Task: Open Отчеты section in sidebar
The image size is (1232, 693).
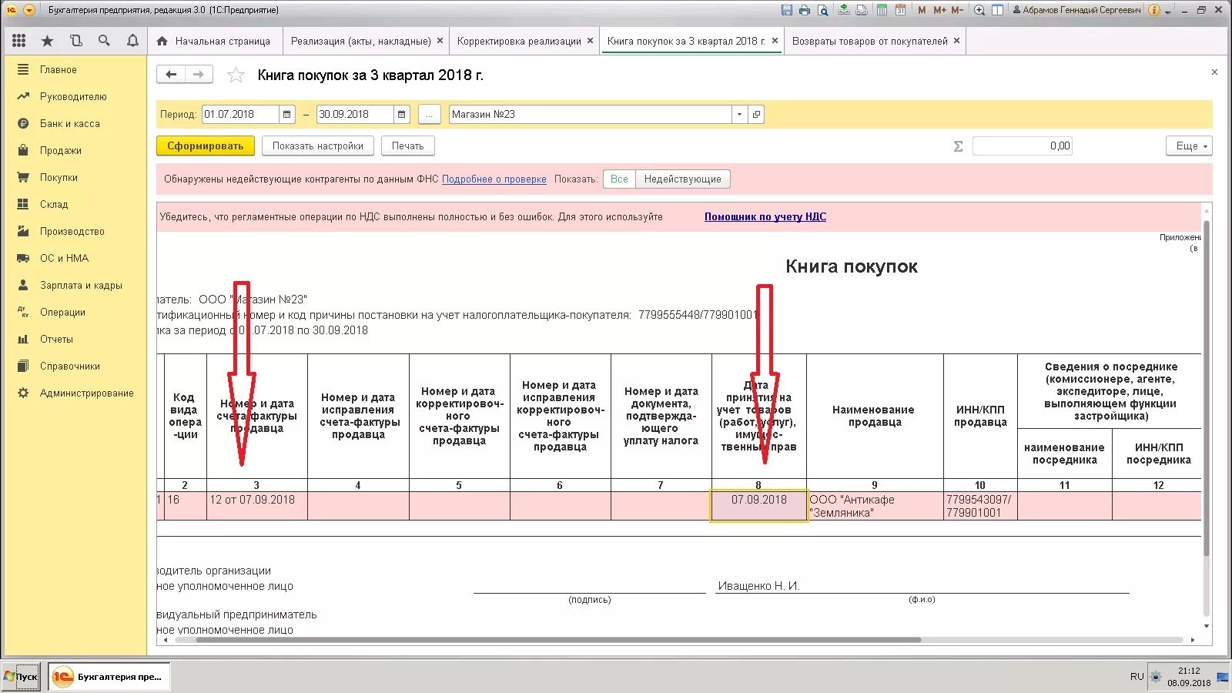Action: 56,339
